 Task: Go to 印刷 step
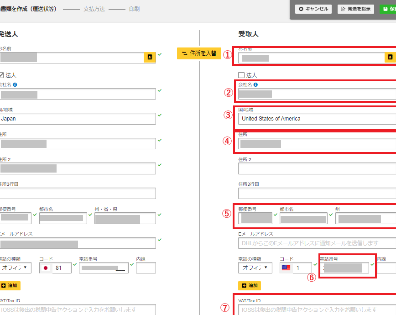pyautogui.click(x=134, y=9)
